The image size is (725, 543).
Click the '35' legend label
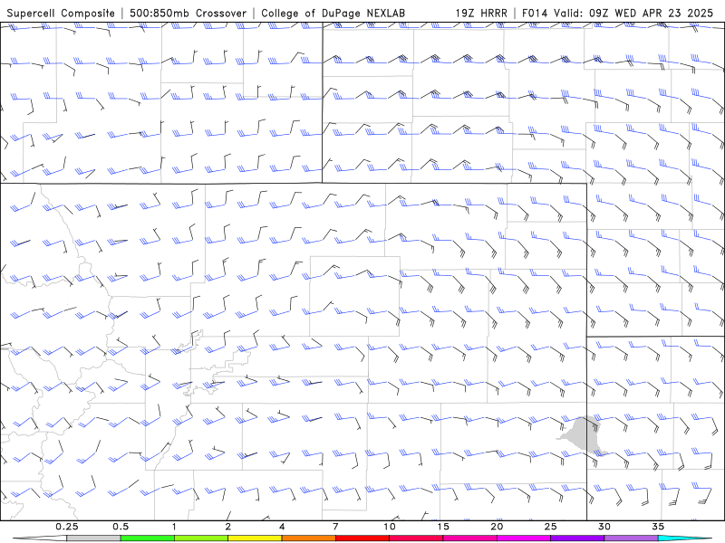click(658, 527)
